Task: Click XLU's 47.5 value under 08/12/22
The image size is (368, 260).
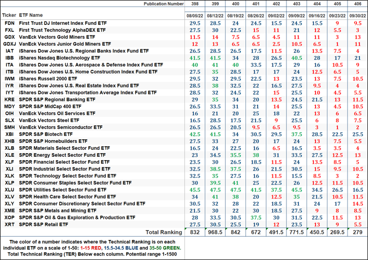Action: (215, 190)
